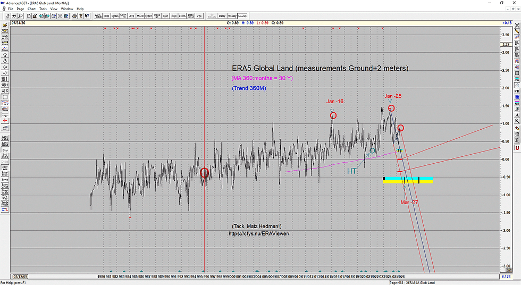Open the Chart menu
521x285 pixels.
coord(31,9)
